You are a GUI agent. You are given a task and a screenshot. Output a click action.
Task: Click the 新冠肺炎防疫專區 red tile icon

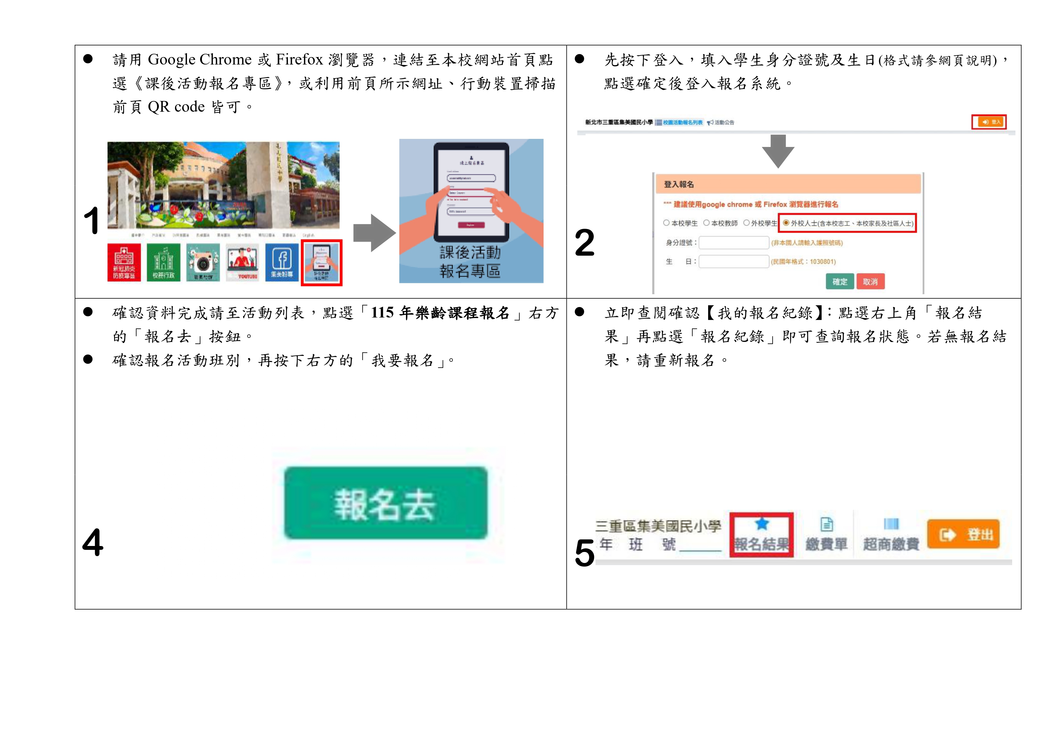click(x=124, y=262)
